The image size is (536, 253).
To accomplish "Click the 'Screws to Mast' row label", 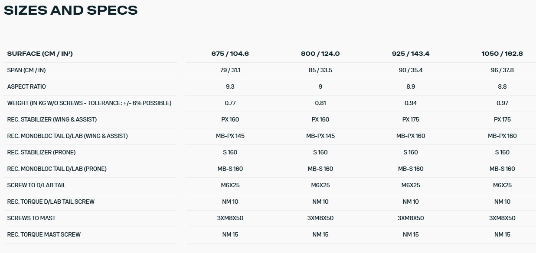I will pos(31,218).
